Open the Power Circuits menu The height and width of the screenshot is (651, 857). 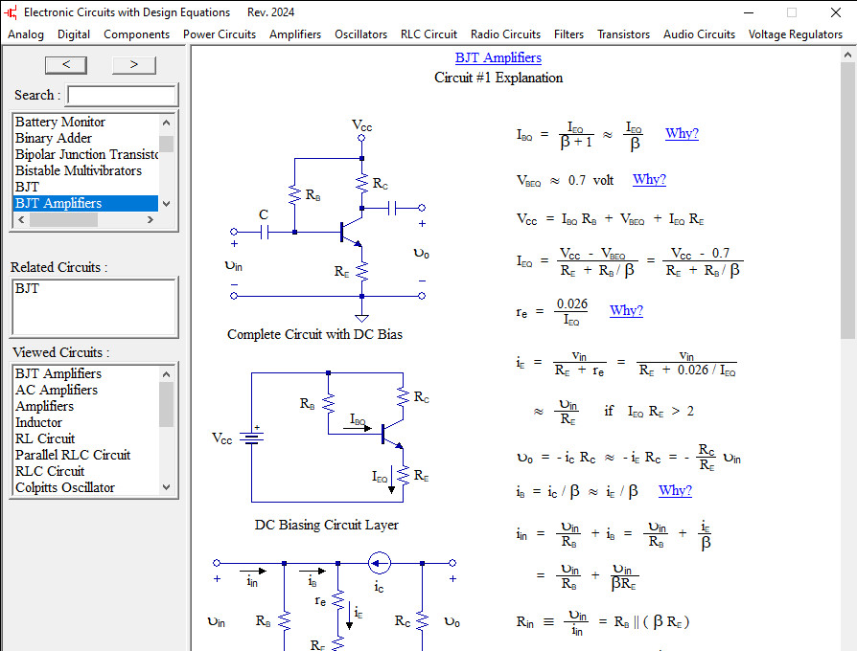pos(220,34)
